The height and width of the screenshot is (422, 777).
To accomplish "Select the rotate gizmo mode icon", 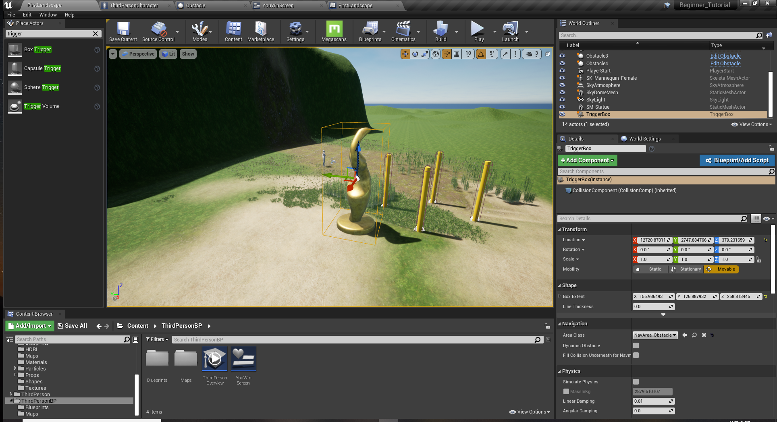I will pyautogui.click(x=415, y=54).
